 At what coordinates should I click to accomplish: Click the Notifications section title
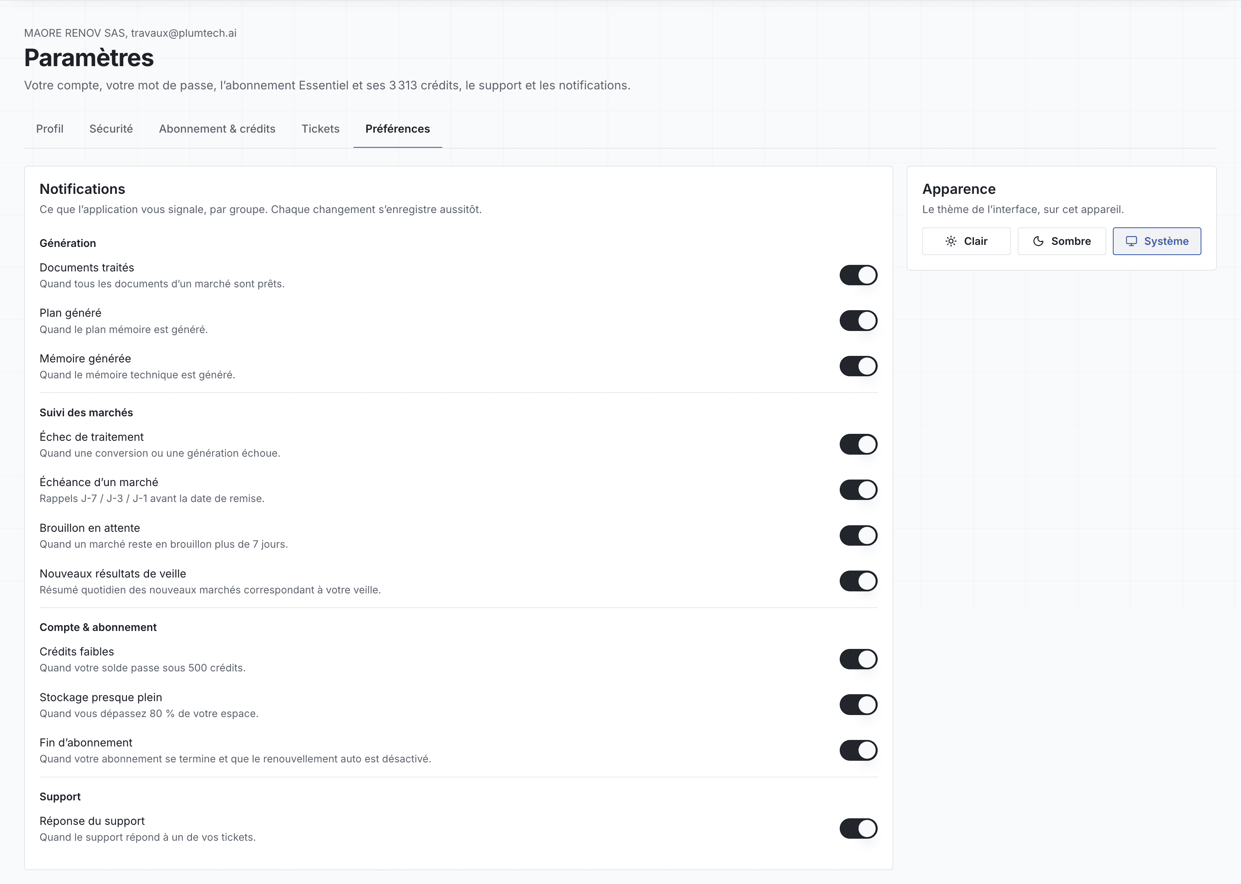[82, 189]
